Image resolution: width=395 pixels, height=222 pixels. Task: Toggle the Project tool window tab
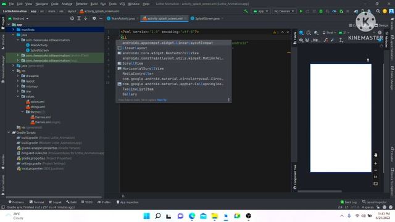[x=2, y=23]
